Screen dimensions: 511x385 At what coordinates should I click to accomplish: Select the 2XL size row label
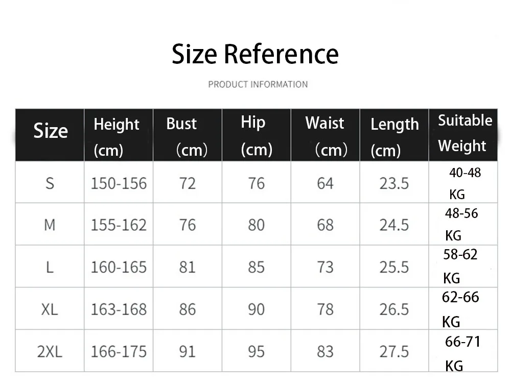[x=50, y=351]
